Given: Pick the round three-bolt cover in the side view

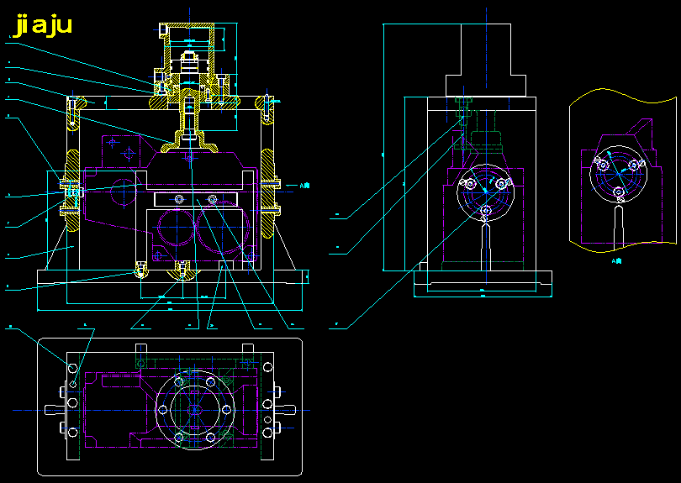Looking at the screenshot, I should (486, 192).
